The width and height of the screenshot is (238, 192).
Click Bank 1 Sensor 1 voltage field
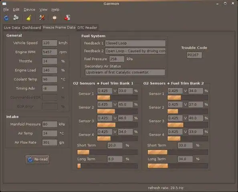point(105,91)
